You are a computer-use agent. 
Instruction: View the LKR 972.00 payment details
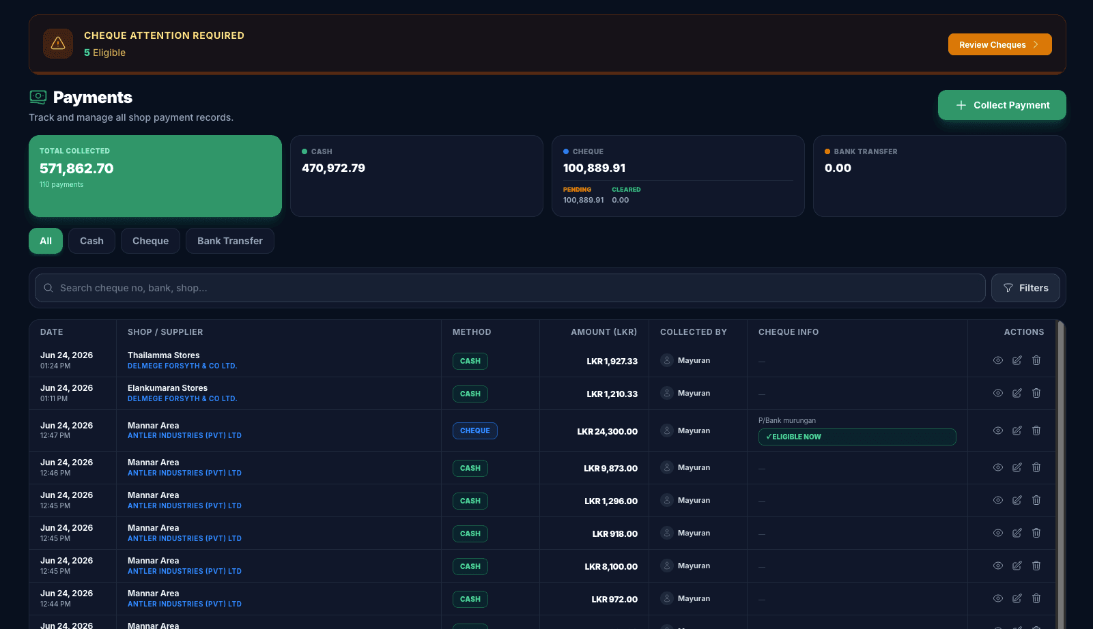coord(998,598)
